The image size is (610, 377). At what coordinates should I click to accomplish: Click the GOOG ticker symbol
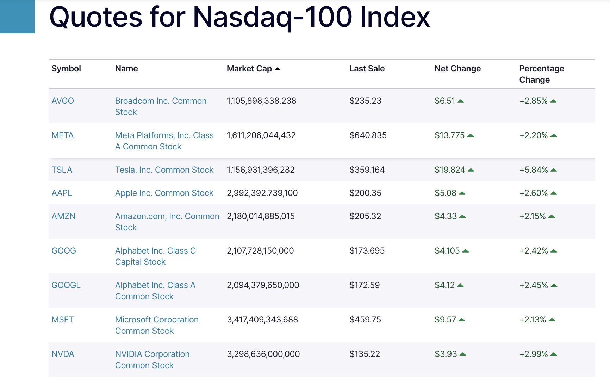[64, 251]
